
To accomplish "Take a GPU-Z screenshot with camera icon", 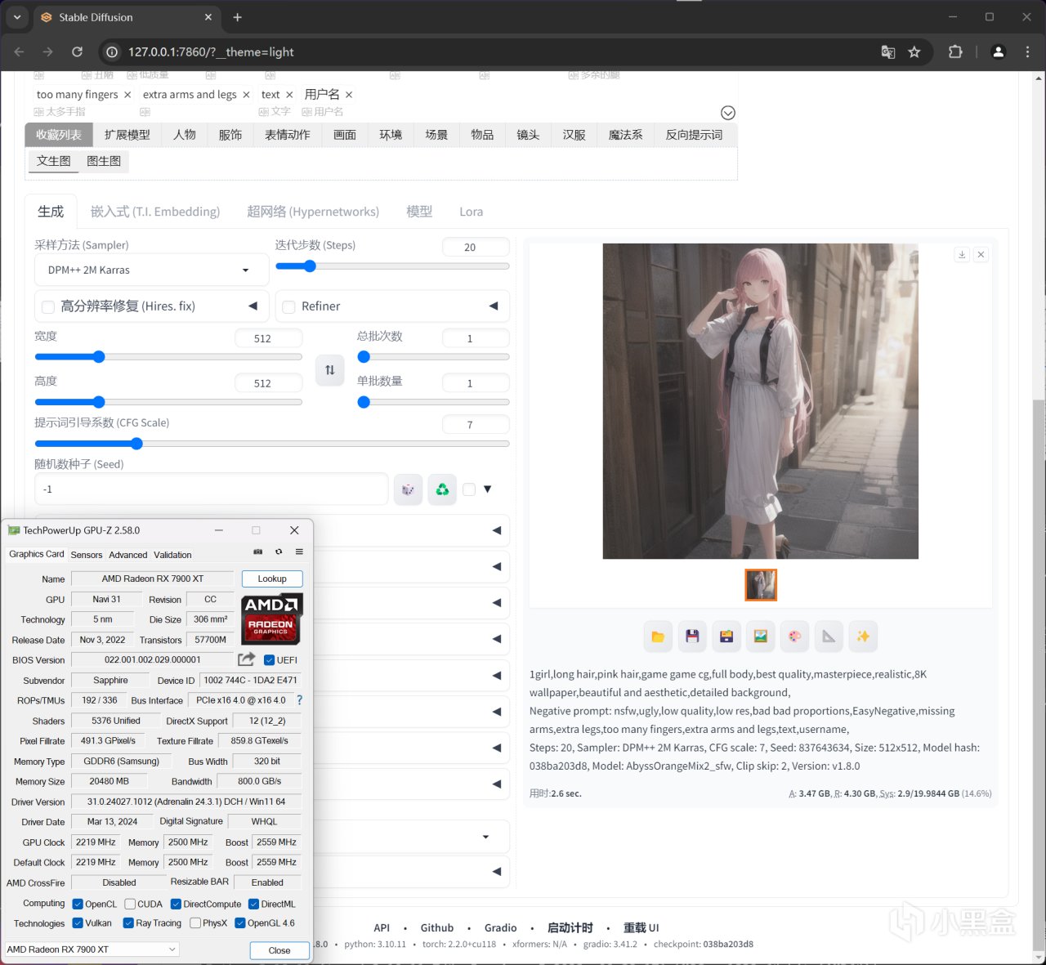I will click(258, 552).
